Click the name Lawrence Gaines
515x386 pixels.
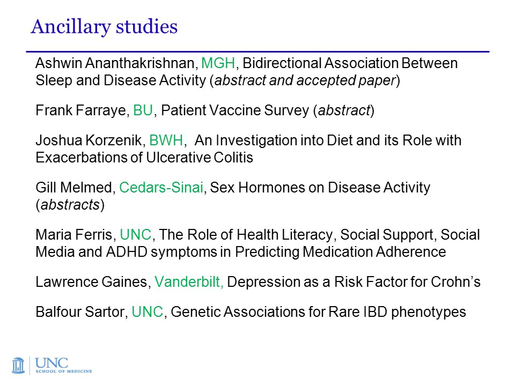[91, 282]
